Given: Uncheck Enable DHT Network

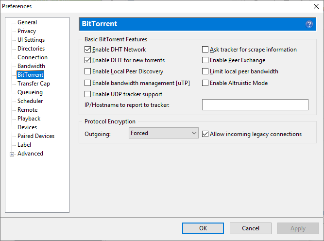Looking at the screenshot, I should pyautogui.click(x=87, y=50).
